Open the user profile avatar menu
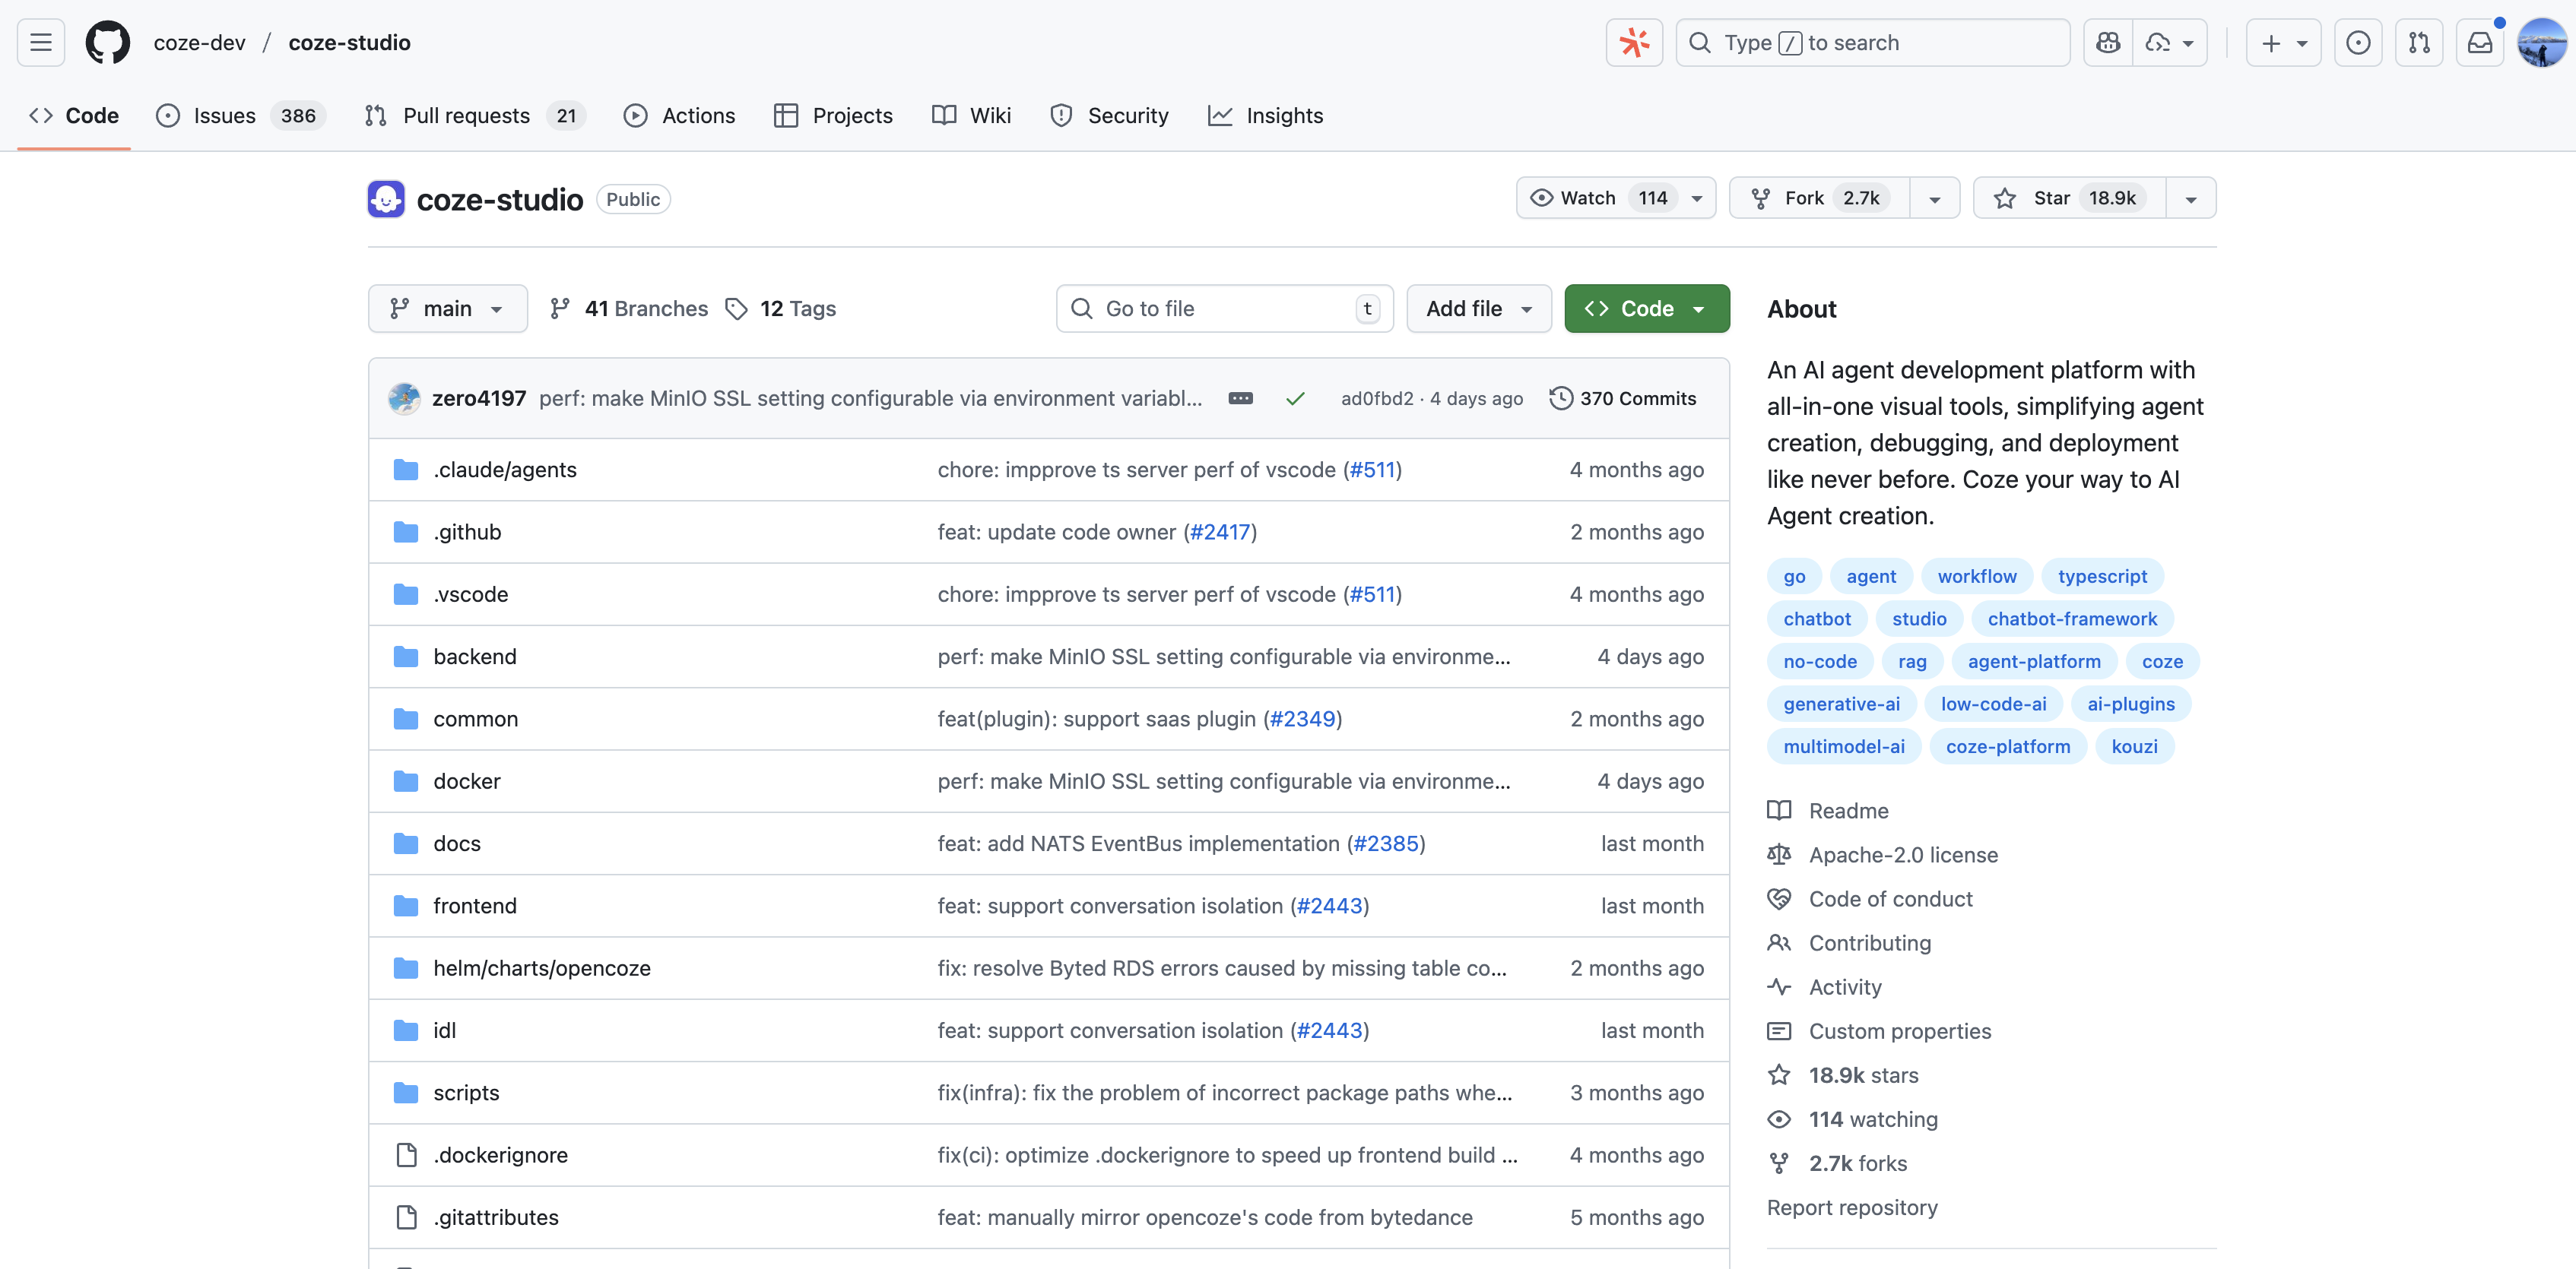 pos(2541,43)
